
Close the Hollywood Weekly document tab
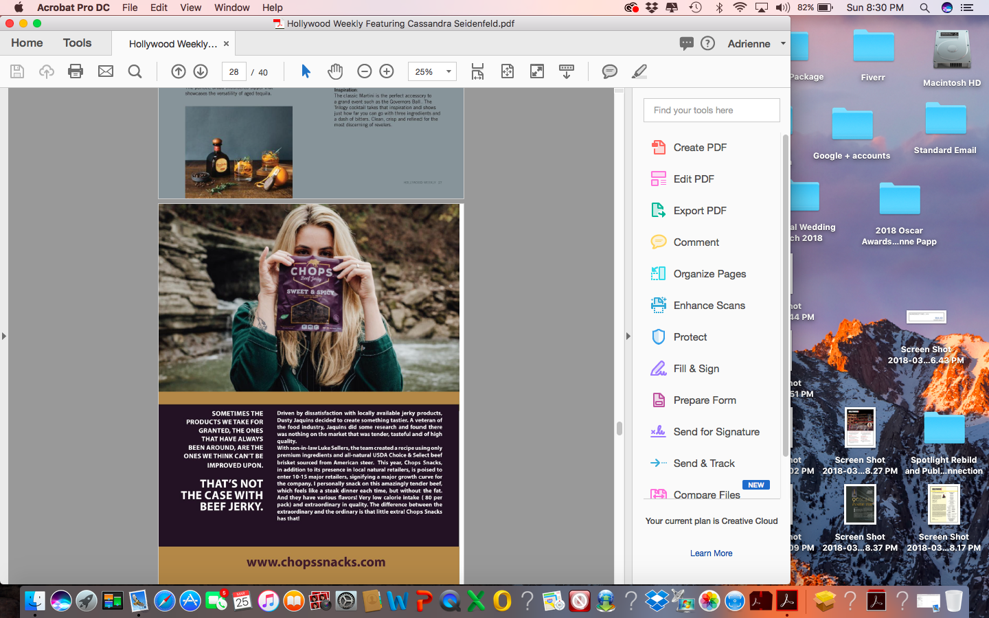226,43
